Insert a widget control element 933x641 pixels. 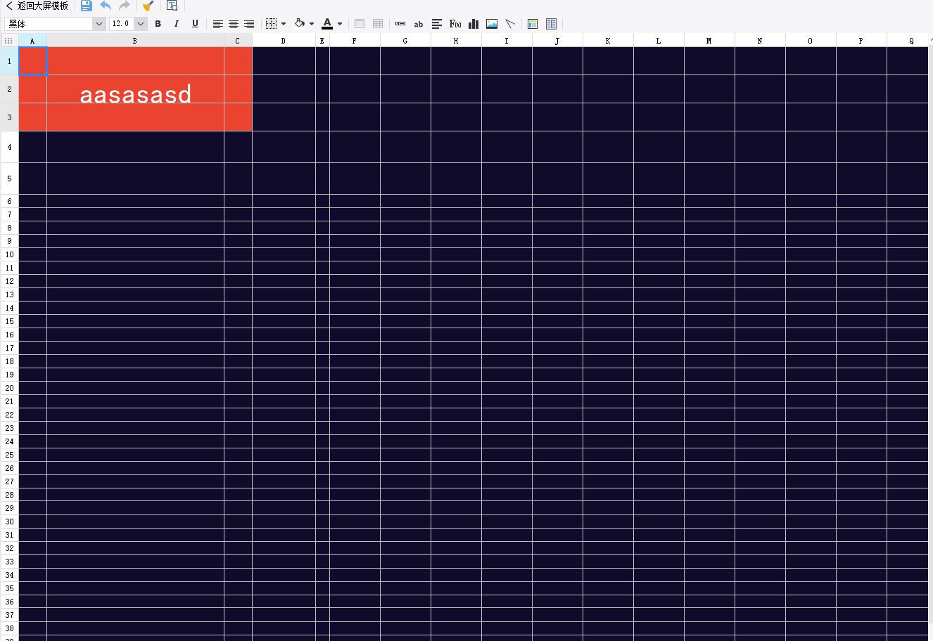pyautogui.click(x=400, y=24)
